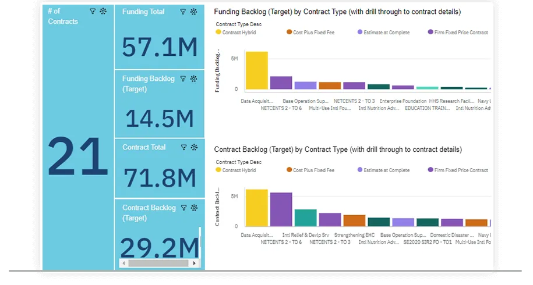Click light purple Base Operation Sup bar in Contract Backlog chart

click(x=403, y=222)
